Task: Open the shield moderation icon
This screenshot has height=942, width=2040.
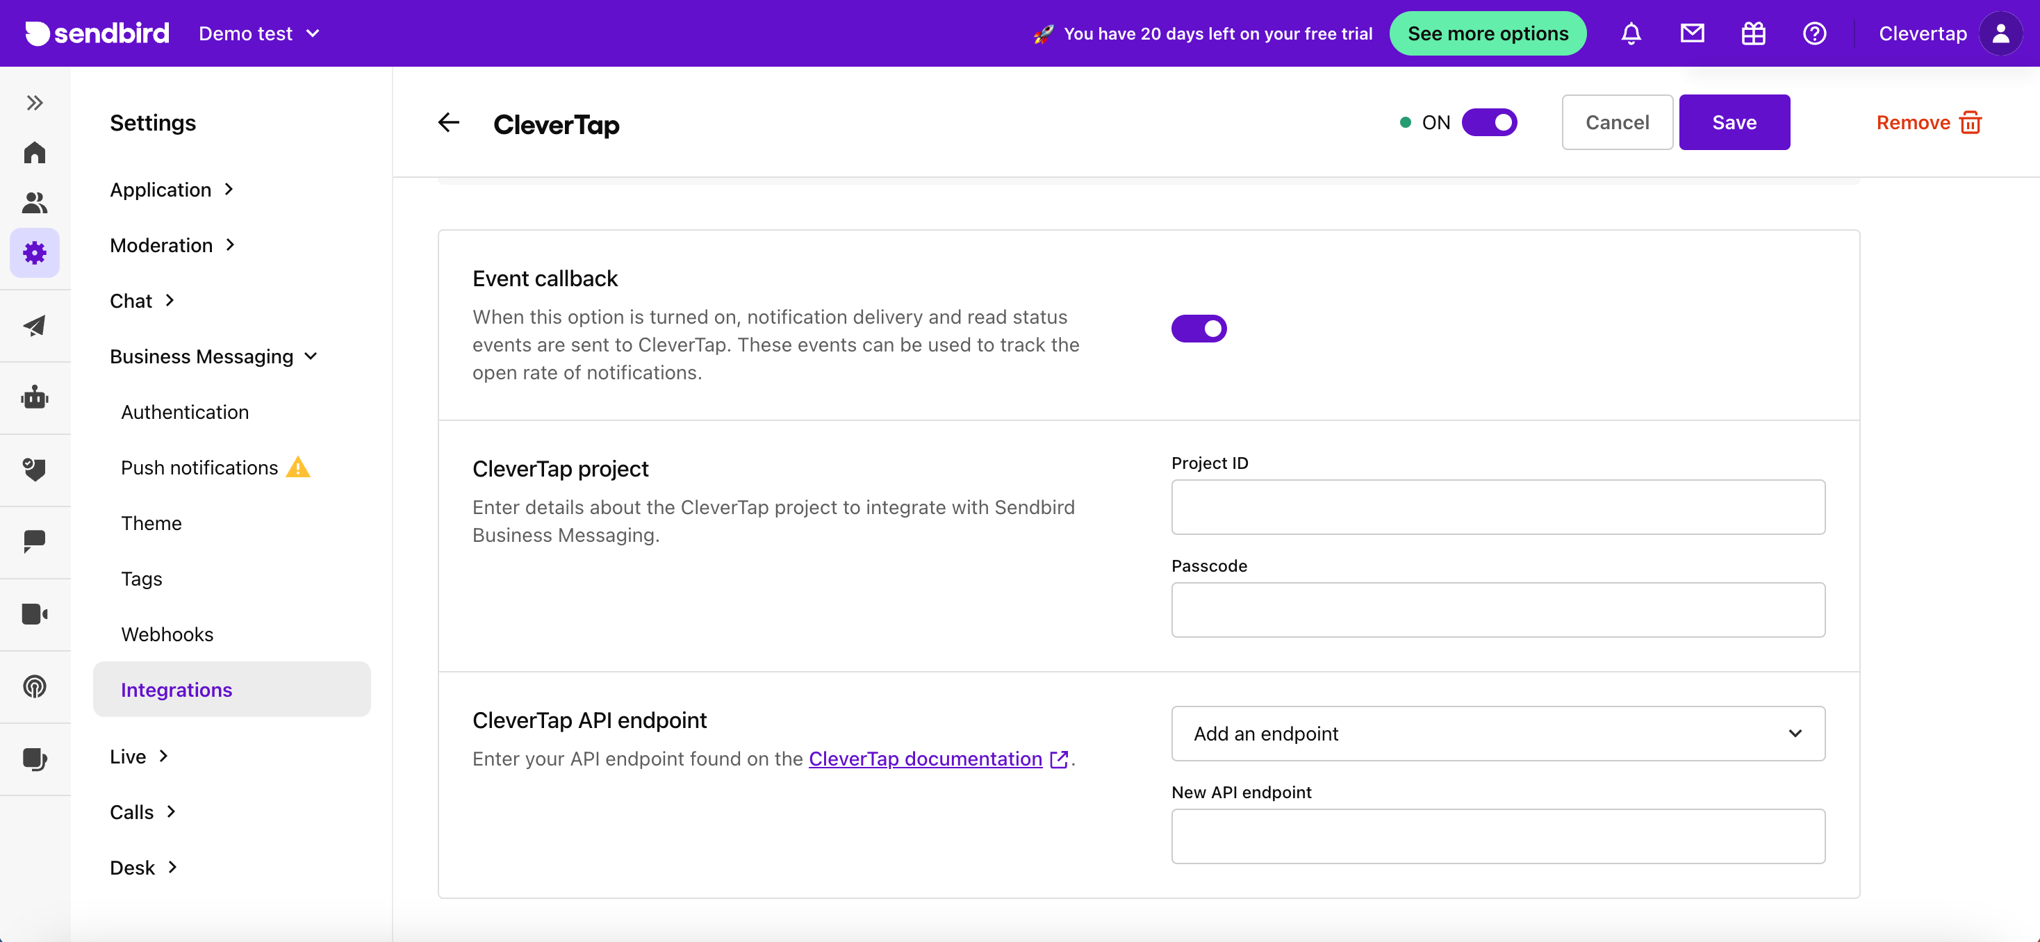Action: (x=34, y=470)
